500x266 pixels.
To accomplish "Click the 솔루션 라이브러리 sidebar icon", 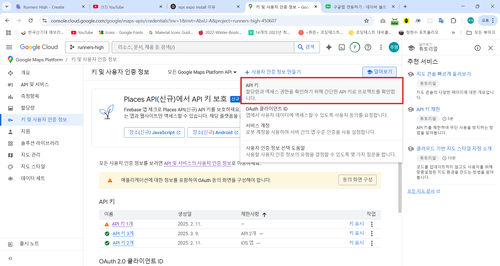I will coord(10,143).
